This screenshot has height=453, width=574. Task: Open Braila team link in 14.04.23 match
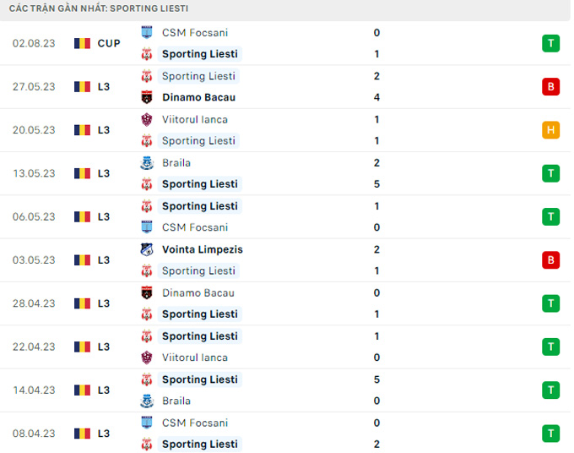(176, 401)
